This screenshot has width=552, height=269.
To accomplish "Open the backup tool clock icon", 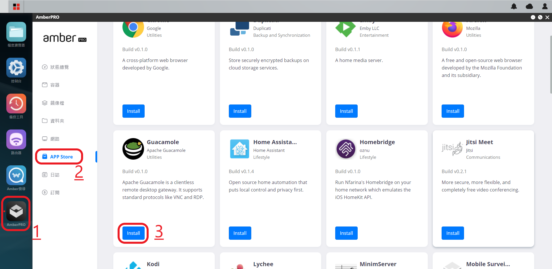I will pyautogui.click(x=16, y=103).
